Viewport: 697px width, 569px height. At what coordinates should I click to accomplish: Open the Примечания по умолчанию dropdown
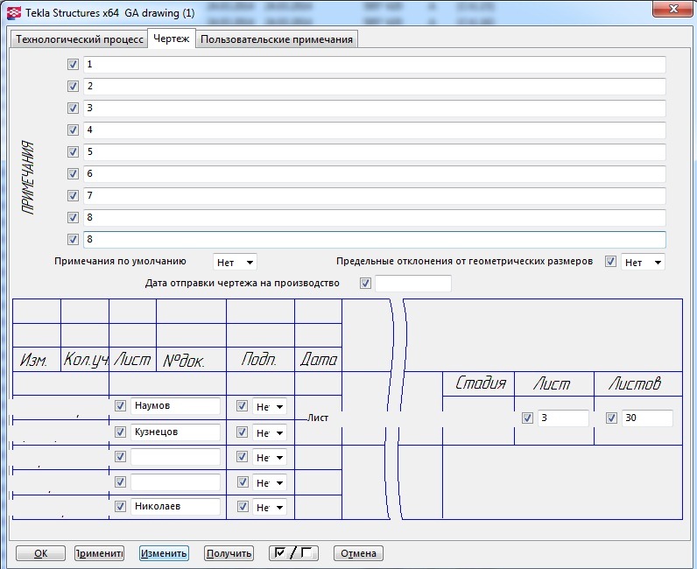click(235, 262)
